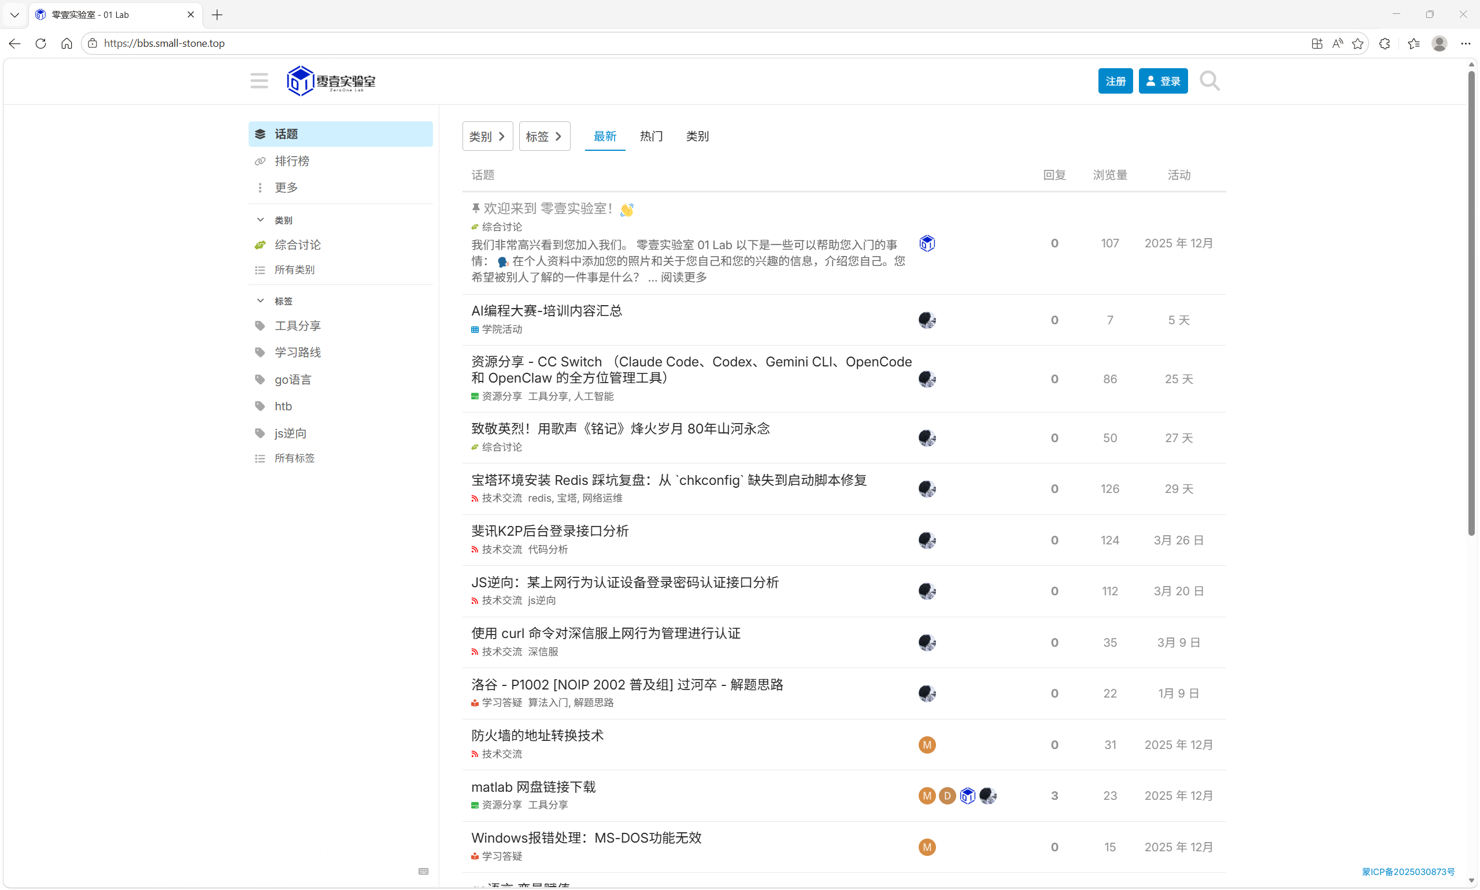Open the read aloud icon in the address bar
1480x890 pixels.
[x=1337, y=43]
